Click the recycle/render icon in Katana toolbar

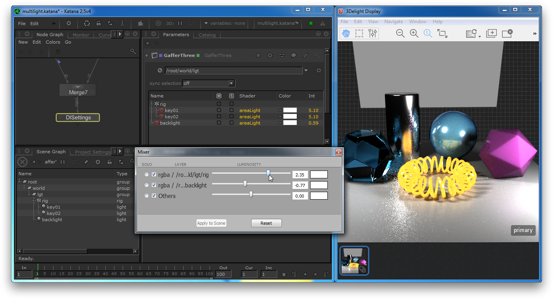coord(87,24)
